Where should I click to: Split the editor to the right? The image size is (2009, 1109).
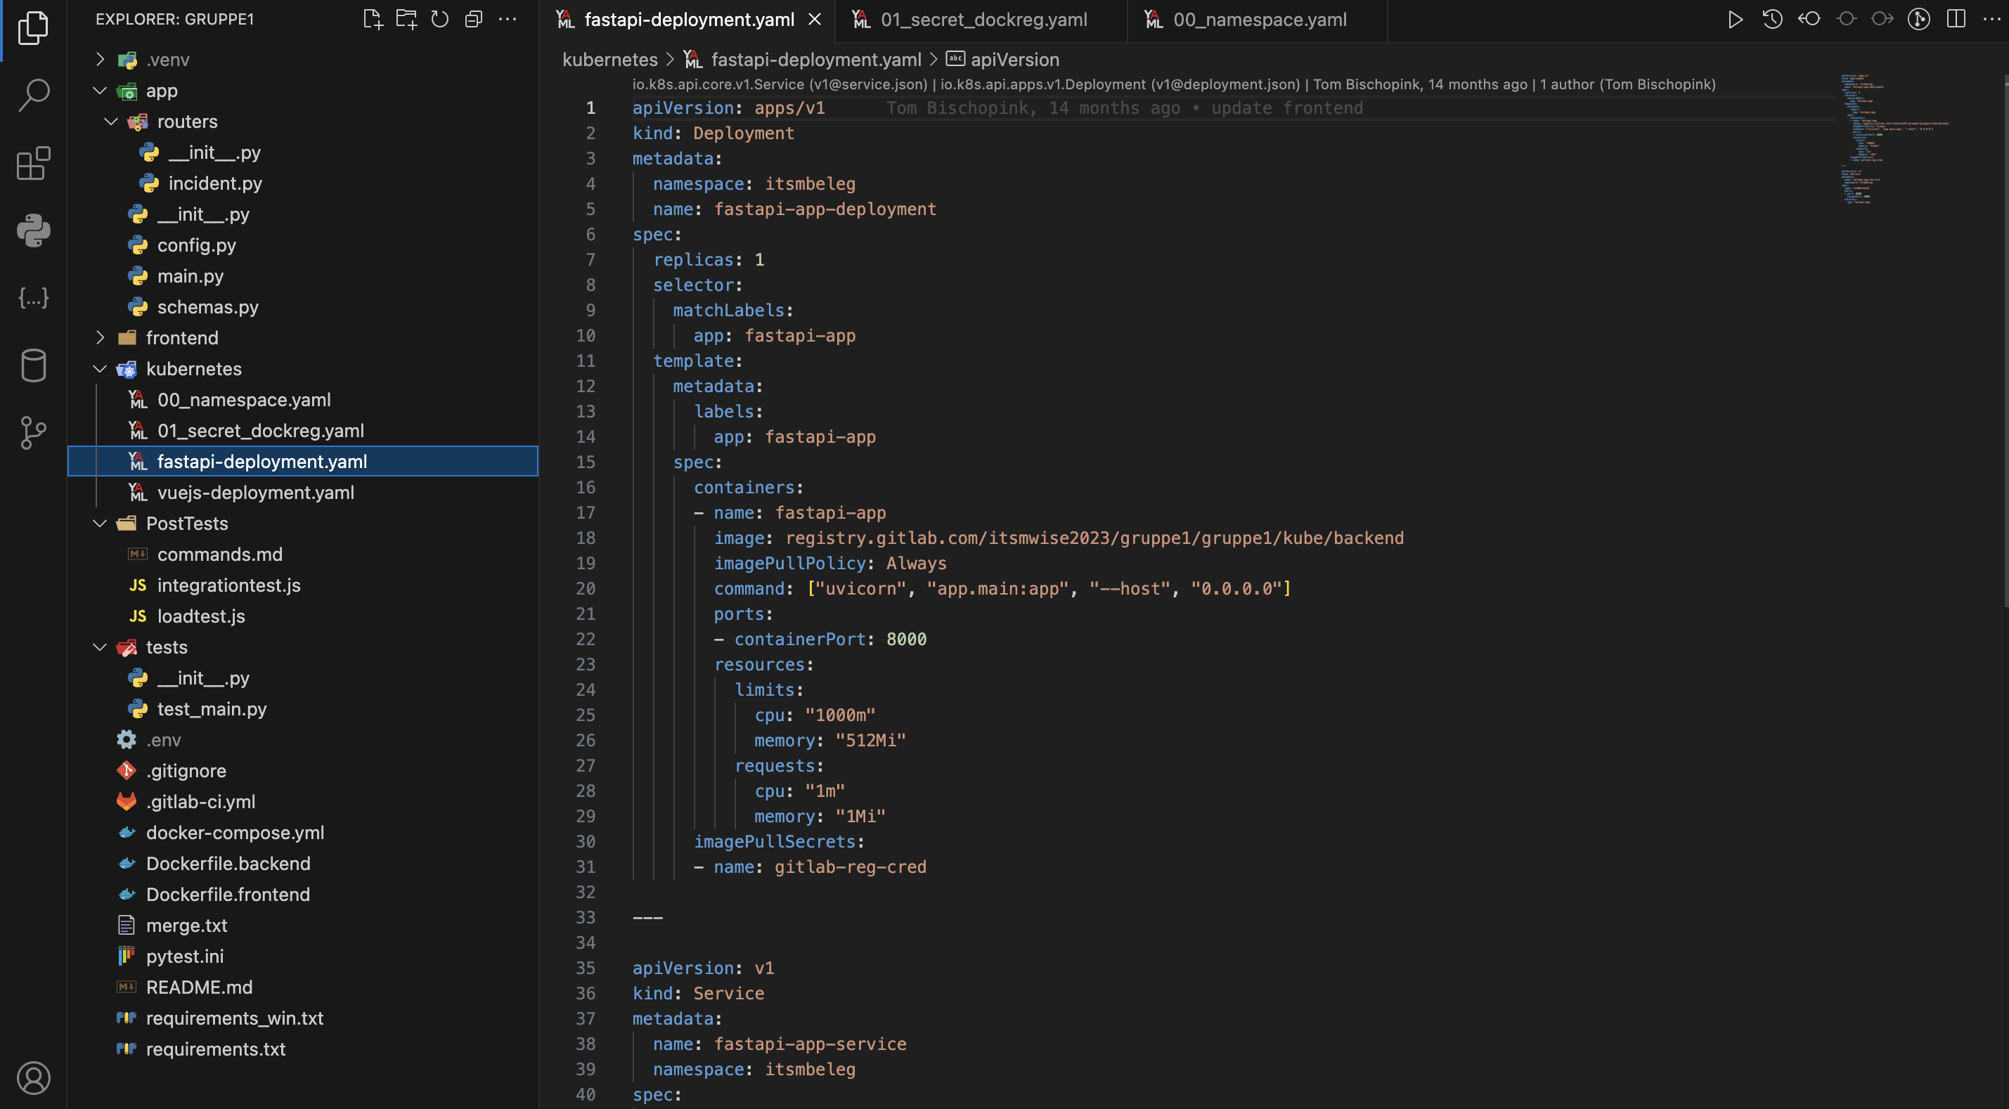coord(1956,20)
